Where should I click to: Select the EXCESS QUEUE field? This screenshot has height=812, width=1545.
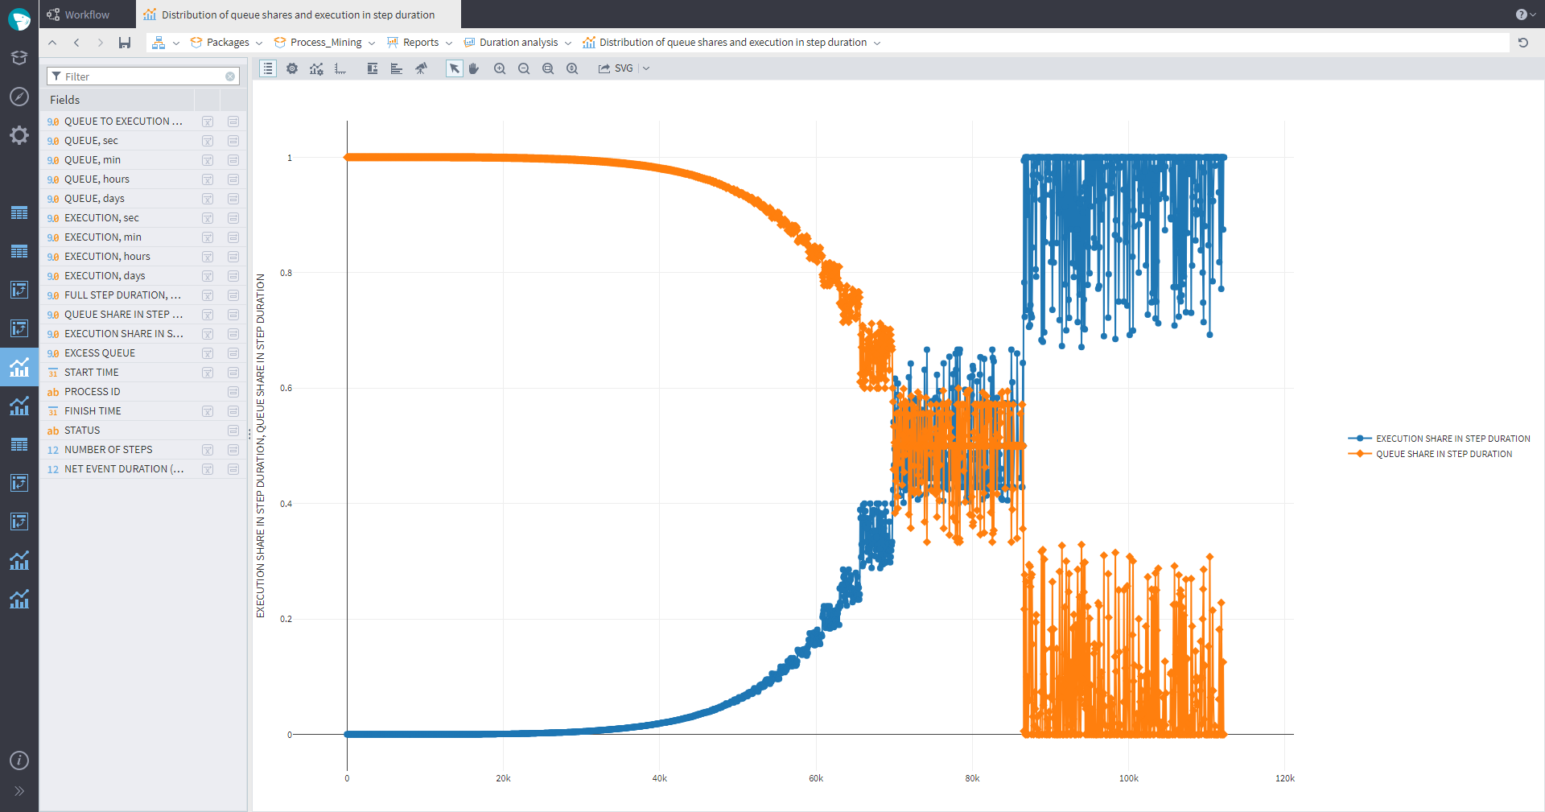pos(100,353)
